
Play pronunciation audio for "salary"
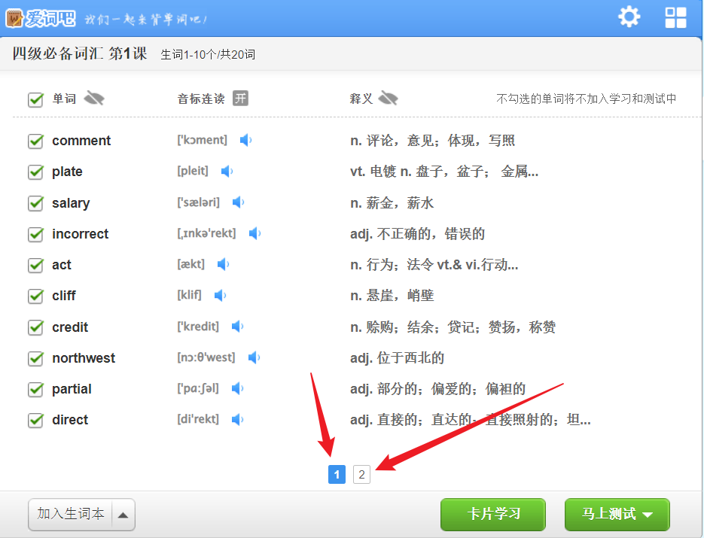pyautogui.click(x=238, y=202)
